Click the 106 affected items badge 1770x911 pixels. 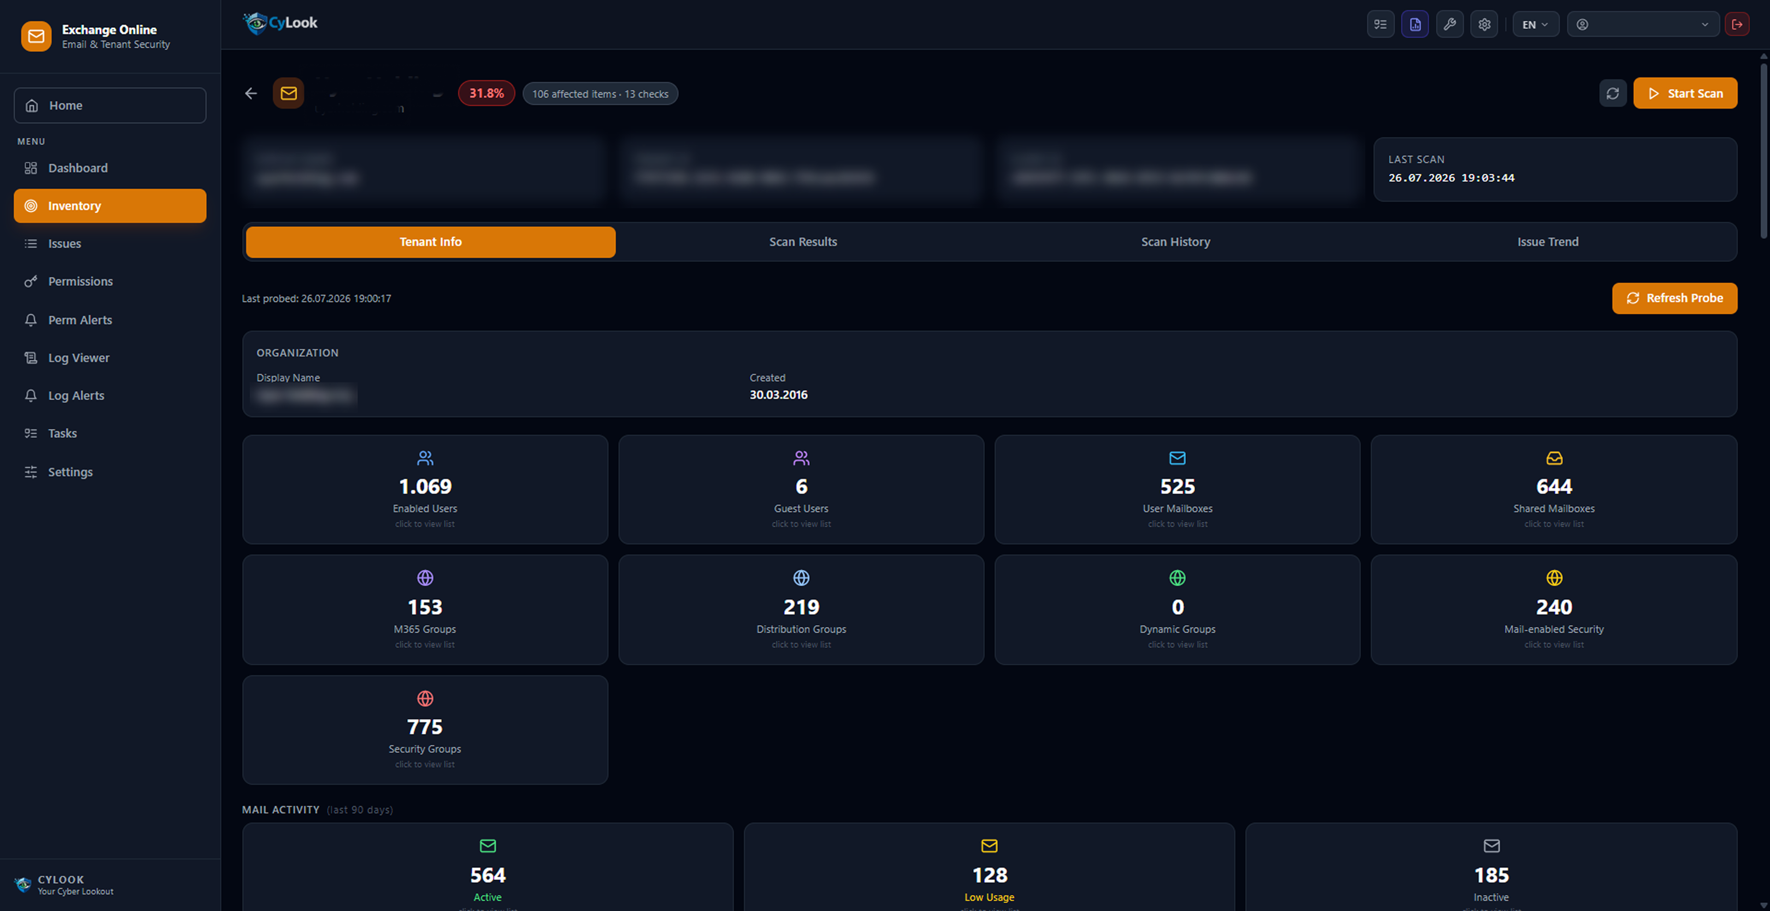(601, 94)
